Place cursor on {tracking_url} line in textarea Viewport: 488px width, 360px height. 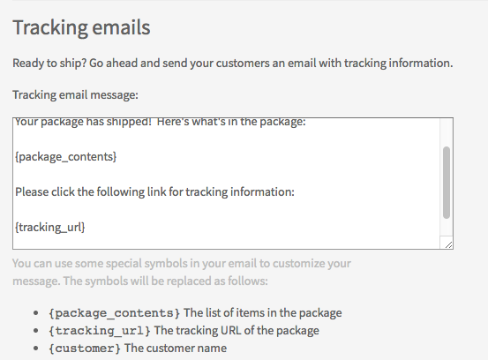(x=49, y=227)
